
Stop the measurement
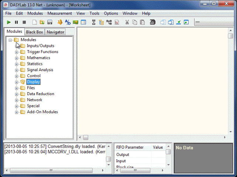24,22
